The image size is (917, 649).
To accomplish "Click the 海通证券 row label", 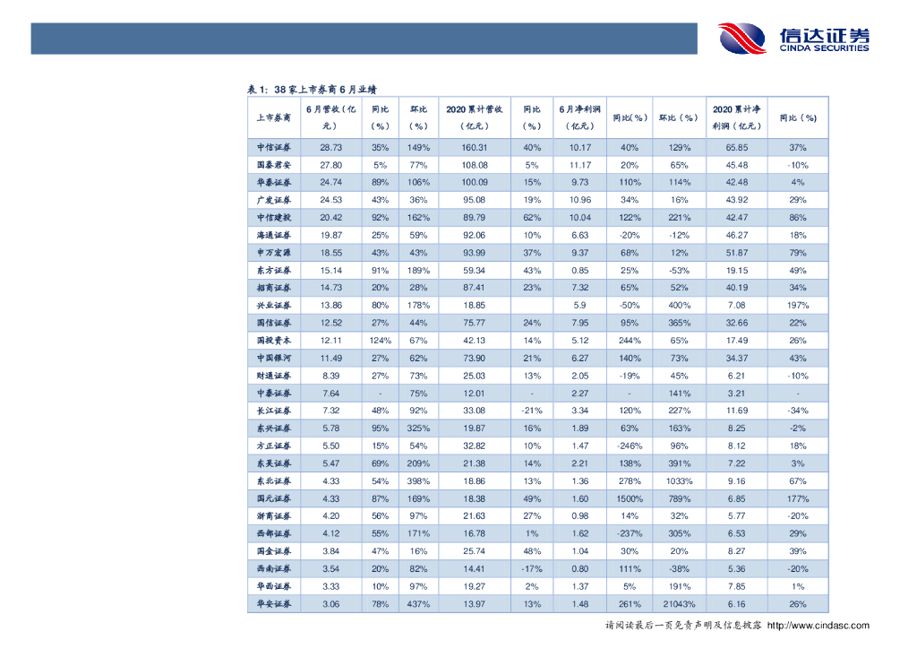I will click(273, 235).
